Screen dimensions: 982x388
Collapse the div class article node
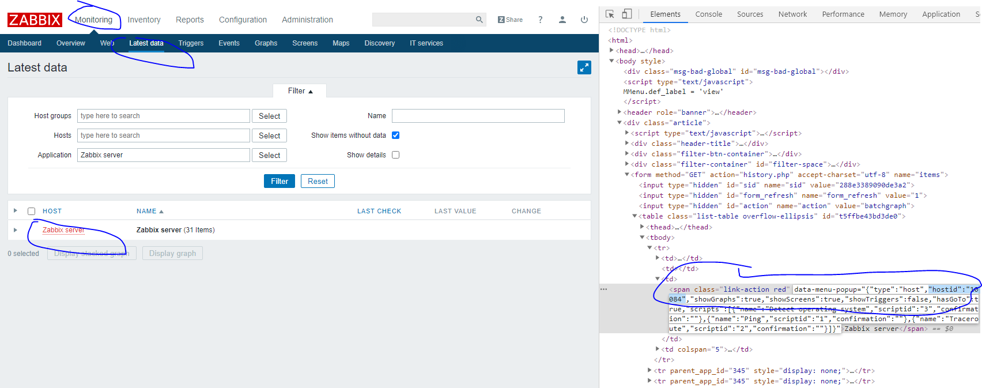620,123
